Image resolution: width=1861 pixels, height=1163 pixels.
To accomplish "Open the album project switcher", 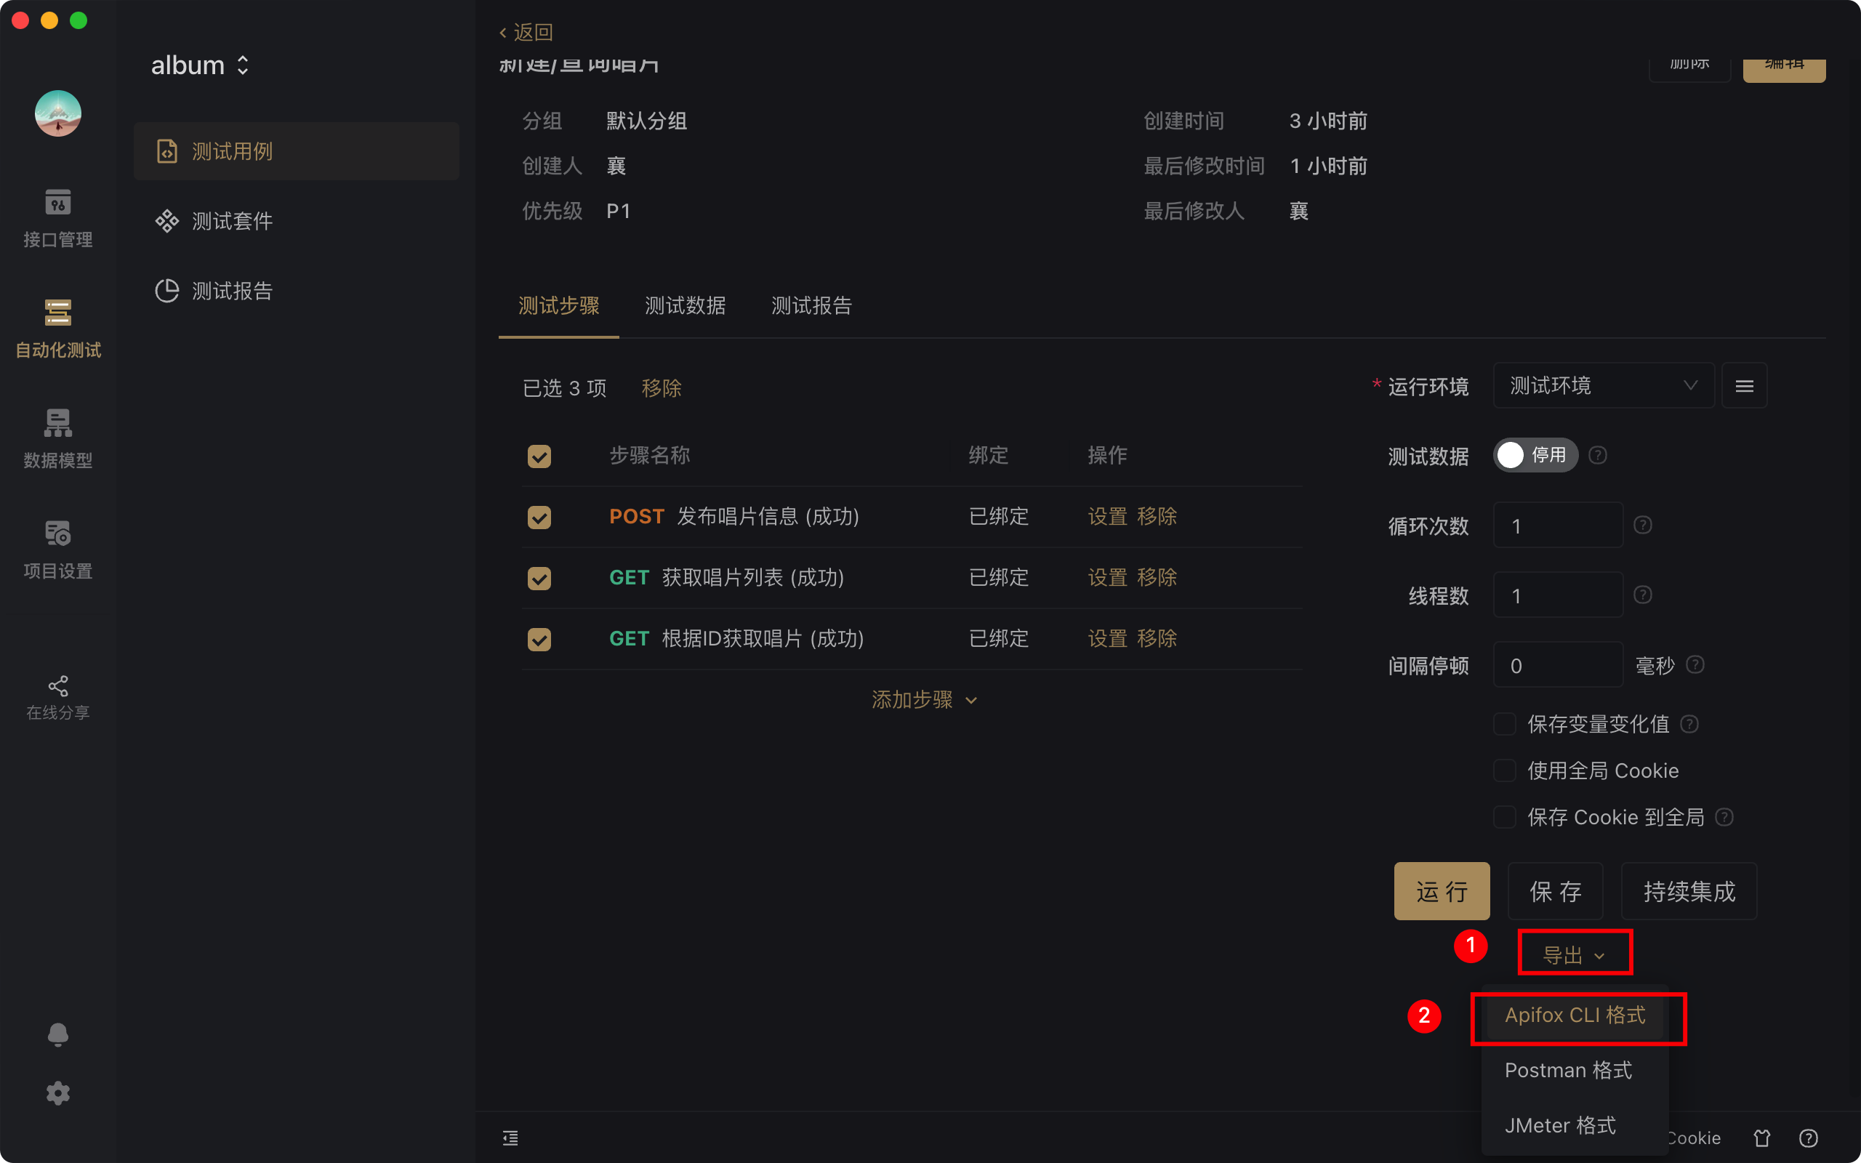I will 200,65.
